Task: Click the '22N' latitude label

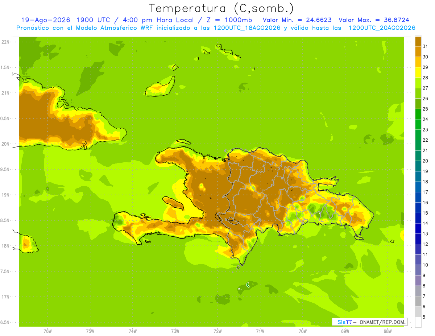Action: pyautogui.click(x=5, y=42)
